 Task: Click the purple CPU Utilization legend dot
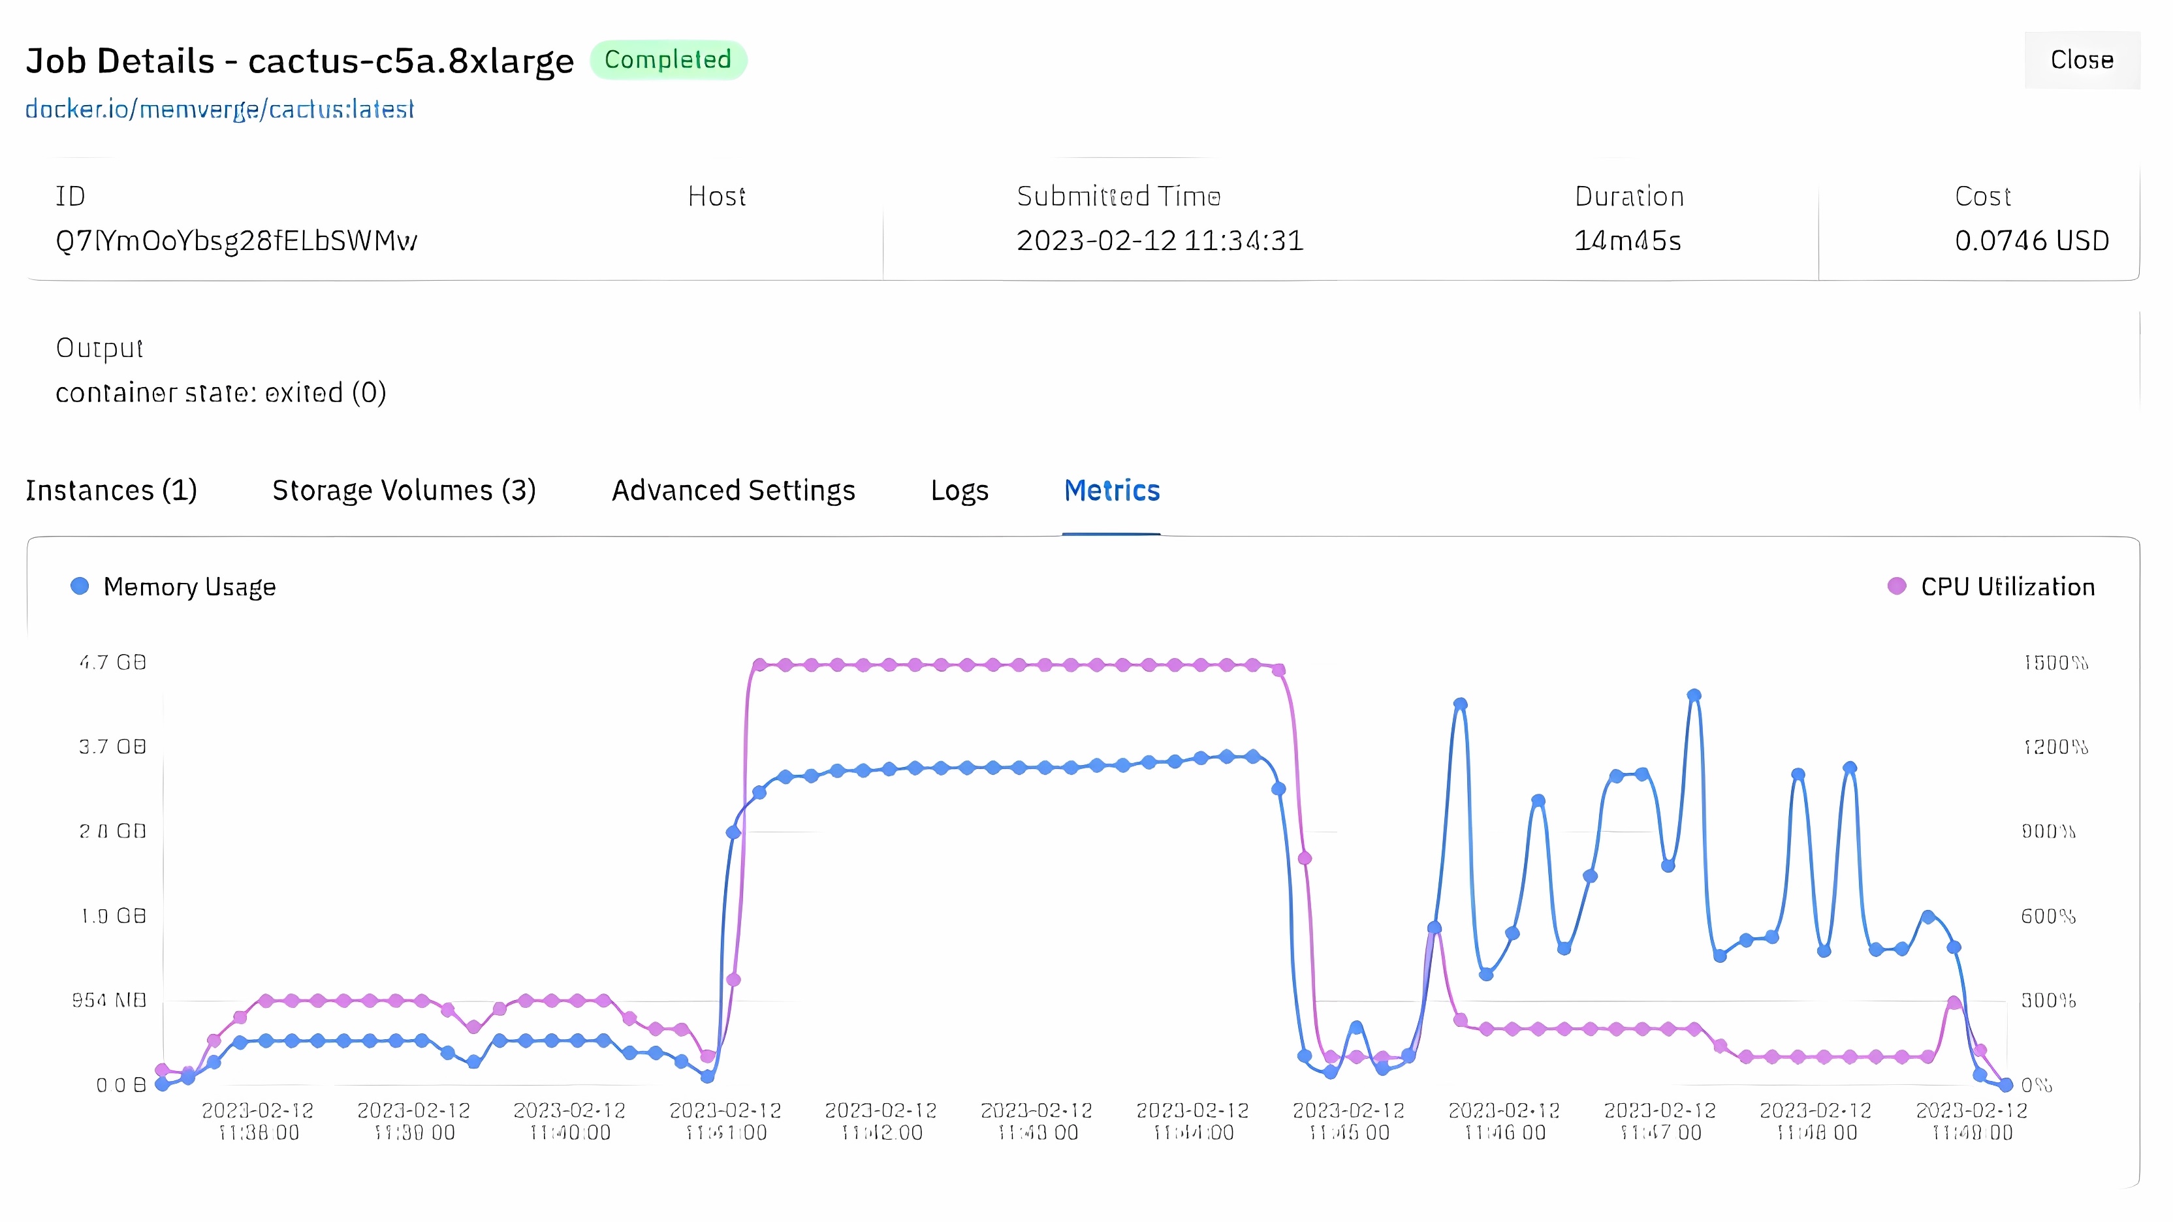tap(1896, 586)
